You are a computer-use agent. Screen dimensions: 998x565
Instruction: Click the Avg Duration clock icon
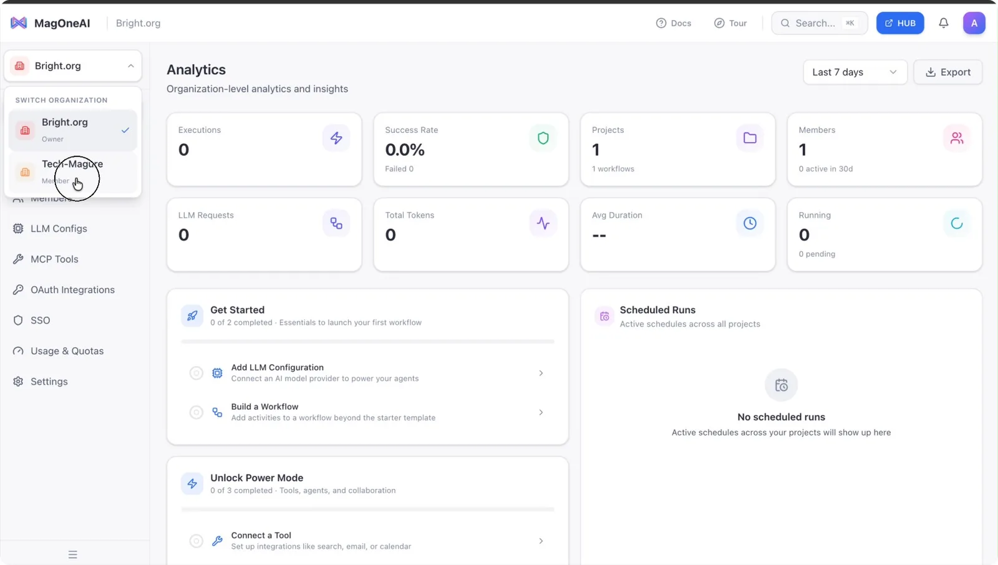point(750,223)
